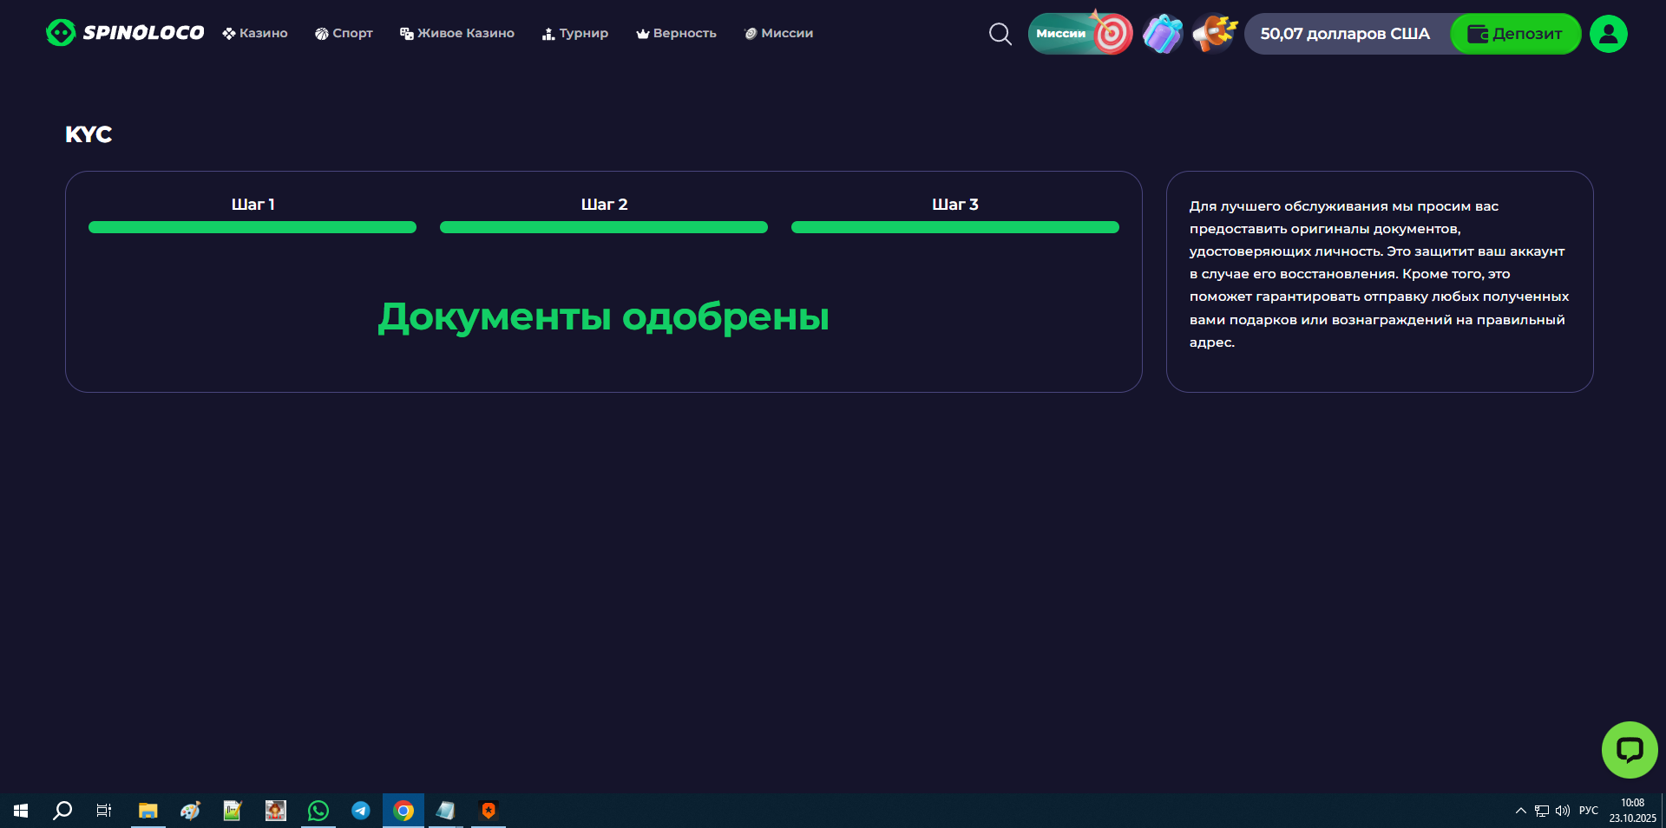Click the Шаг 2 progress bar
The width and height of the screenshot is (1666, 828).
tap(604, 227)
